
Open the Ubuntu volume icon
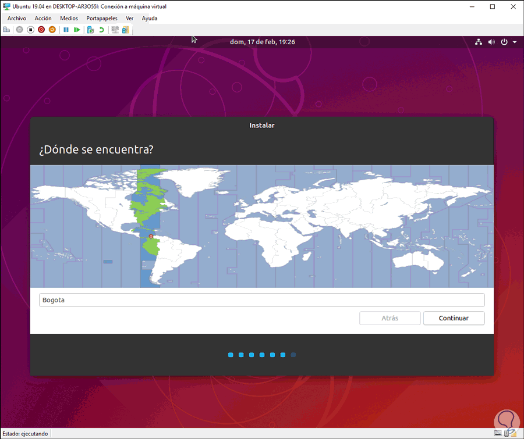coord(491,42)
